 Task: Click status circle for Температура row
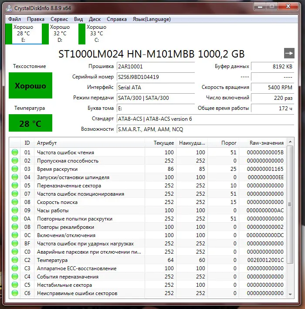click(x=15, y=260)
